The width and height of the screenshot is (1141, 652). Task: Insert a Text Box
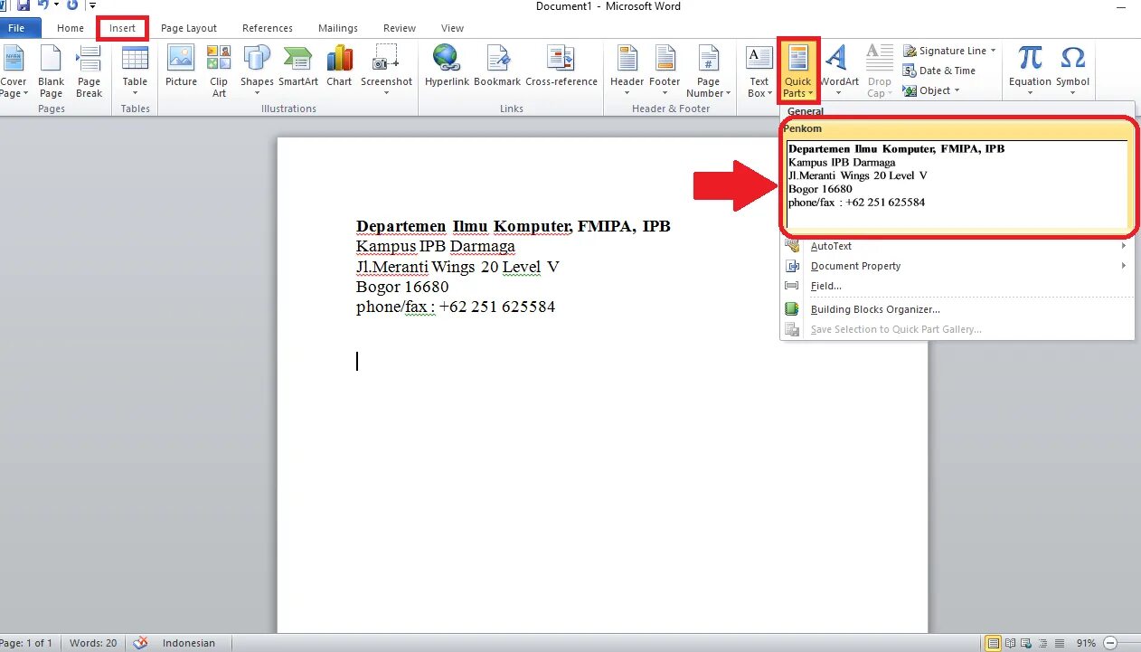click(x=759, y=71)
